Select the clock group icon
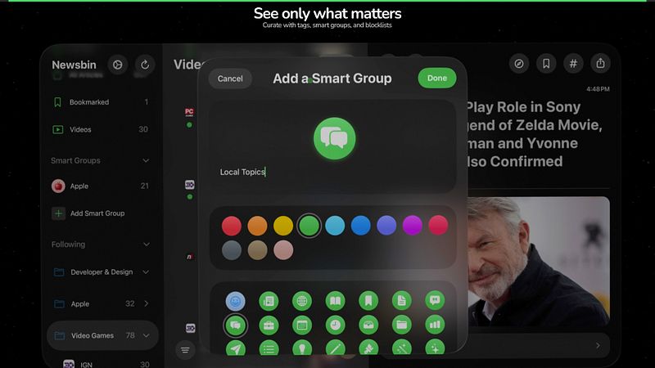 click(x=335, y=325)
